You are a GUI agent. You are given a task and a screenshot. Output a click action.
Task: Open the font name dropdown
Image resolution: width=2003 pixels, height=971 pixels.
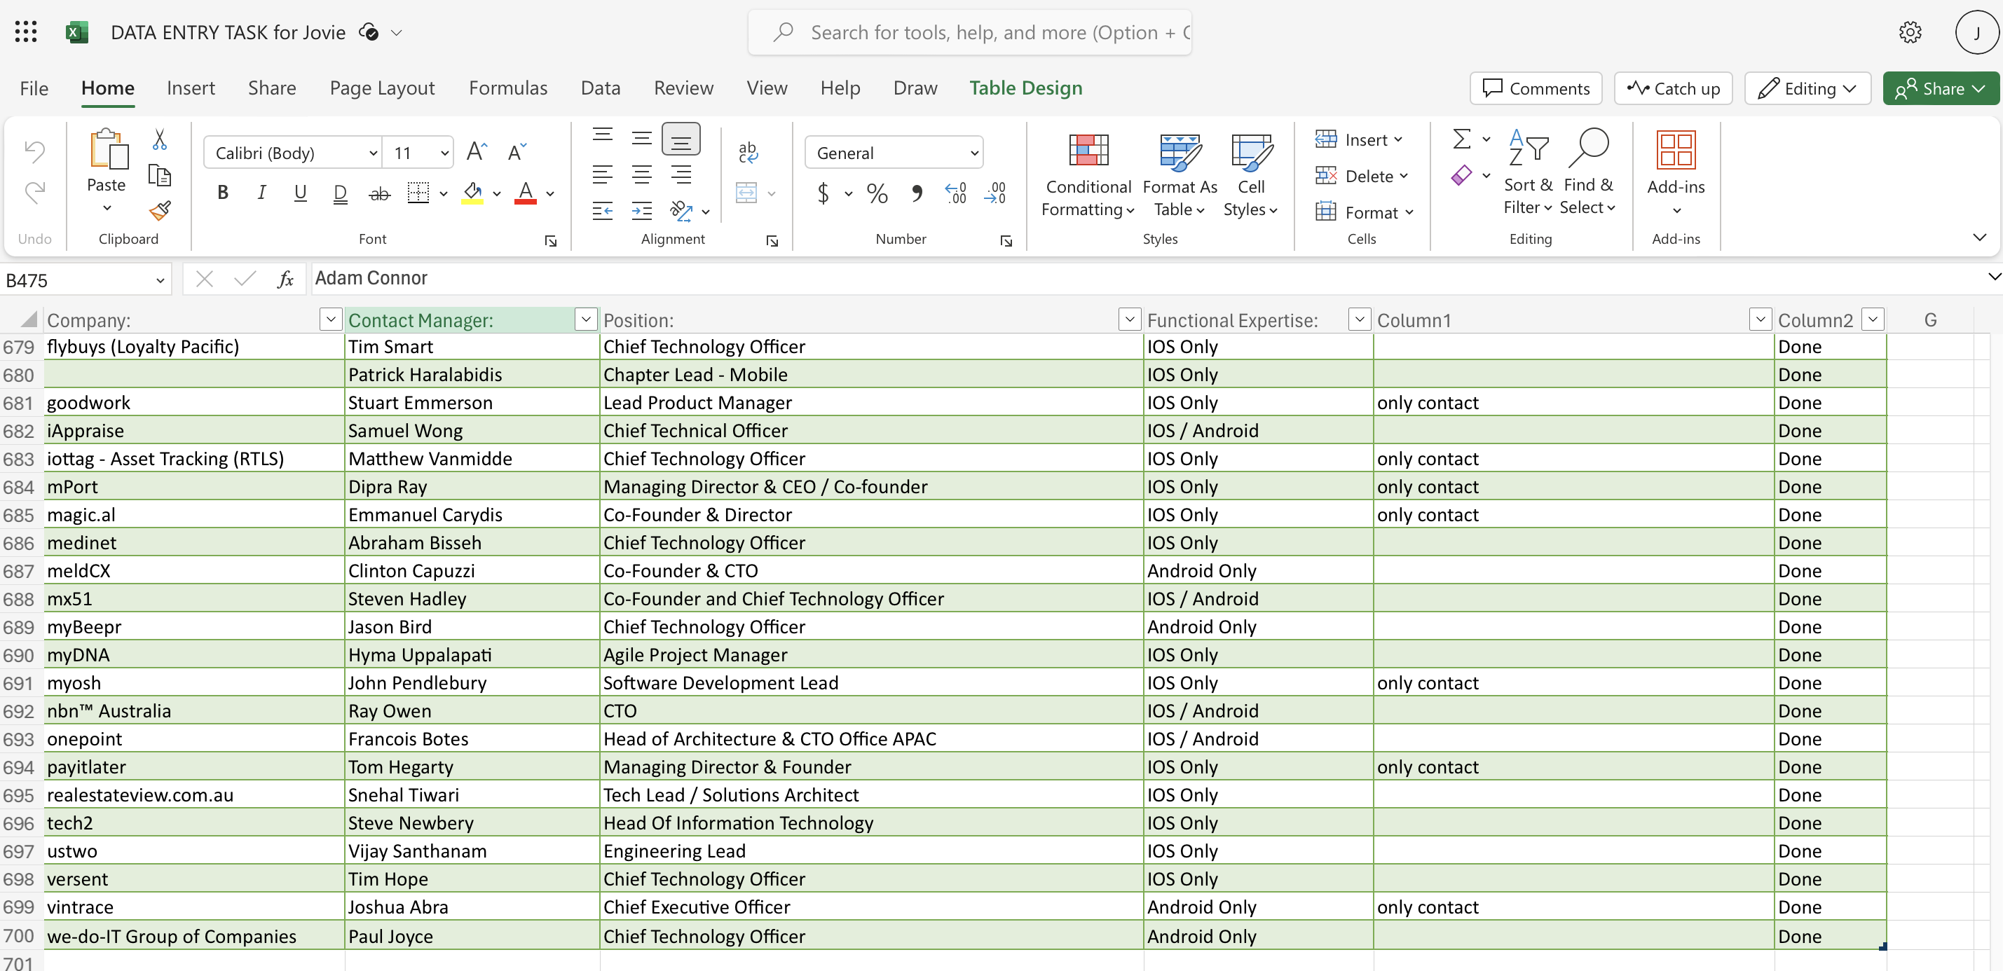[x=374, y=153]
